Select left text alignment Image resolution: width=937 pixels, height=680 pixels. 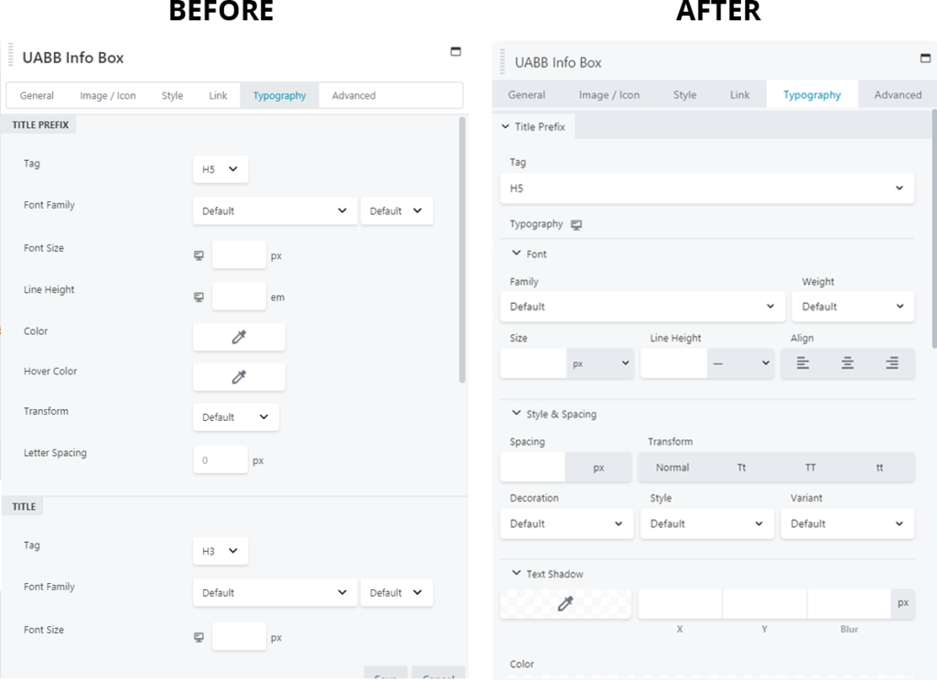pyautogui.click(x=802, y=363)
